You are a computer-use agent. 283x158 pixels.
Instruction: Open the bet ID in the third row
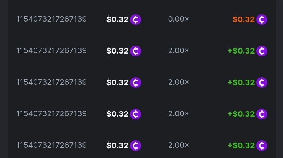point(51,82)
